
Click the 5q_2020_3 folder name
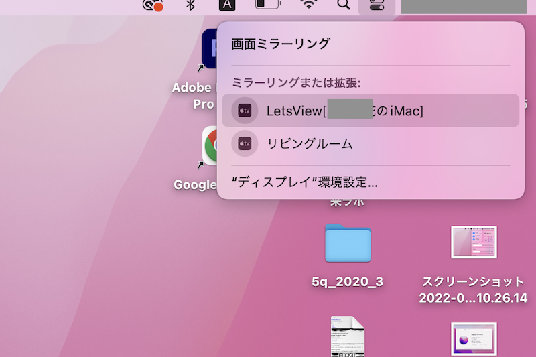click(347, 282)
